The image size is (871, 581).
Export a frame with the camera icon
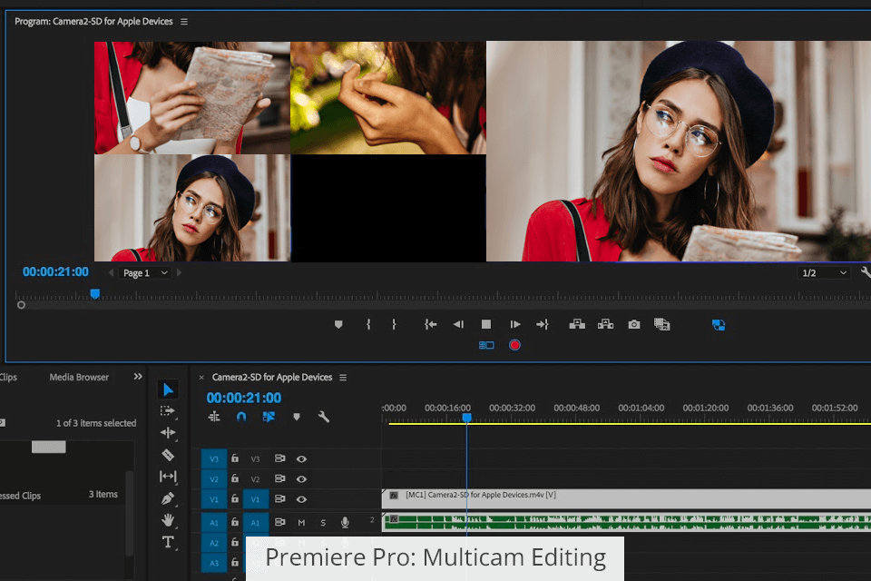point(634,324)
